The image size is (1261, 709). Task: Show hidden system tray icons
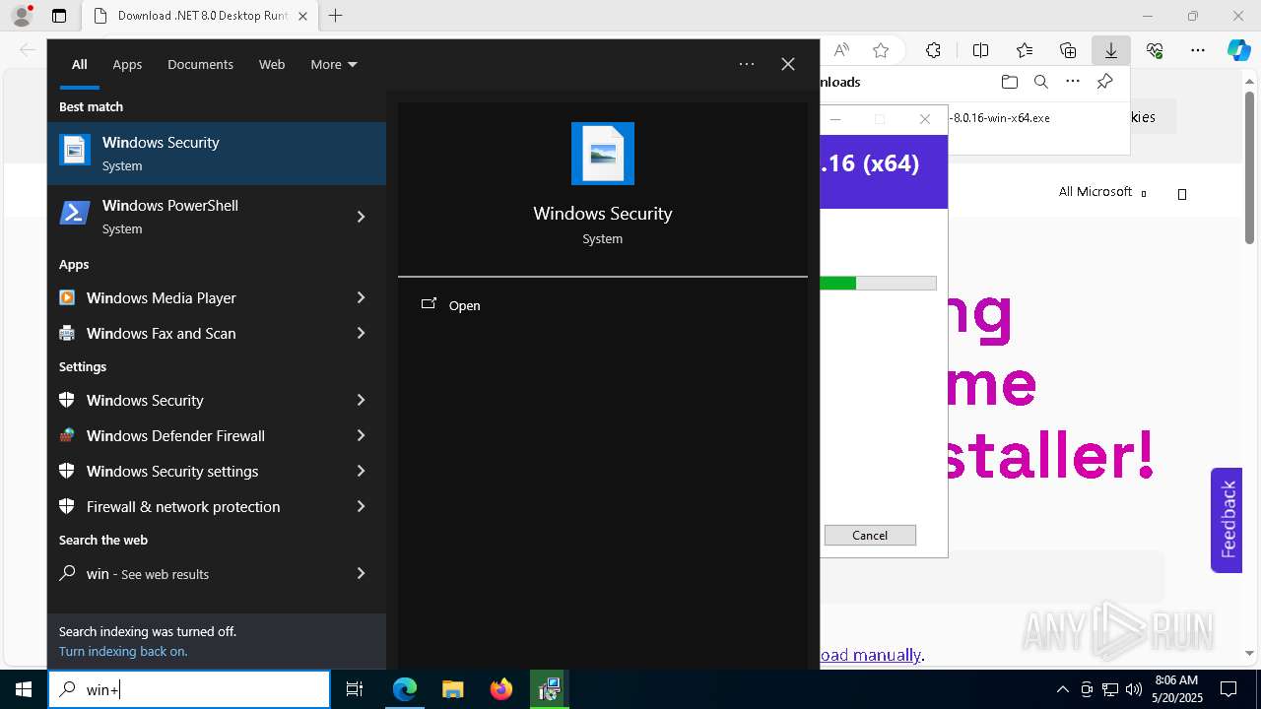[1062, 689]
